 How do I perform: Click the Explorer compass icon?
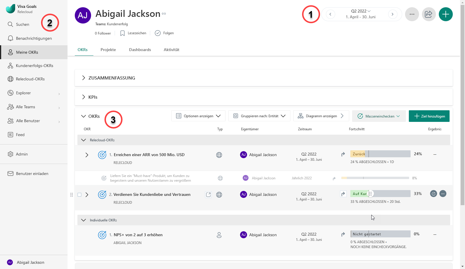(10, 93)
